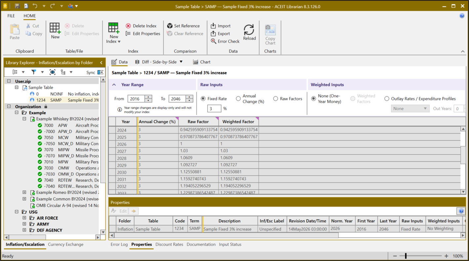Click the Export icon in Data group
The height and width of the screenshot is (261, 469).
pos(214,34)
